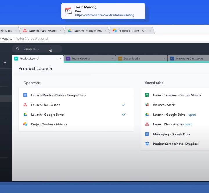Close the Launch - Google Drive browser tab
This screenshot has height=193, width=209.
click(105, 31)
